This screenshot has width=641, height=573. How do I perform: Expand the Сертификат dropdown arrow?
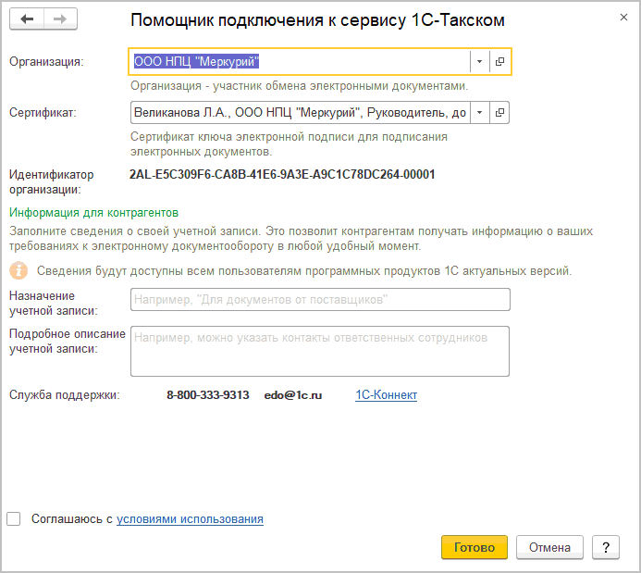tap(479, 113)
